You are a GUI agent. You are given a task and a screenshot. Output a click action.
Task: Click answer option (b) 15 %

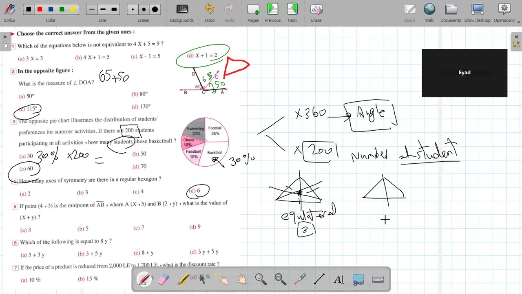[88, 279]
